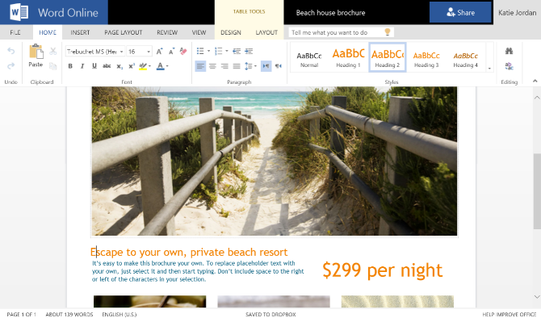Align text left

(x=200, y=66)
